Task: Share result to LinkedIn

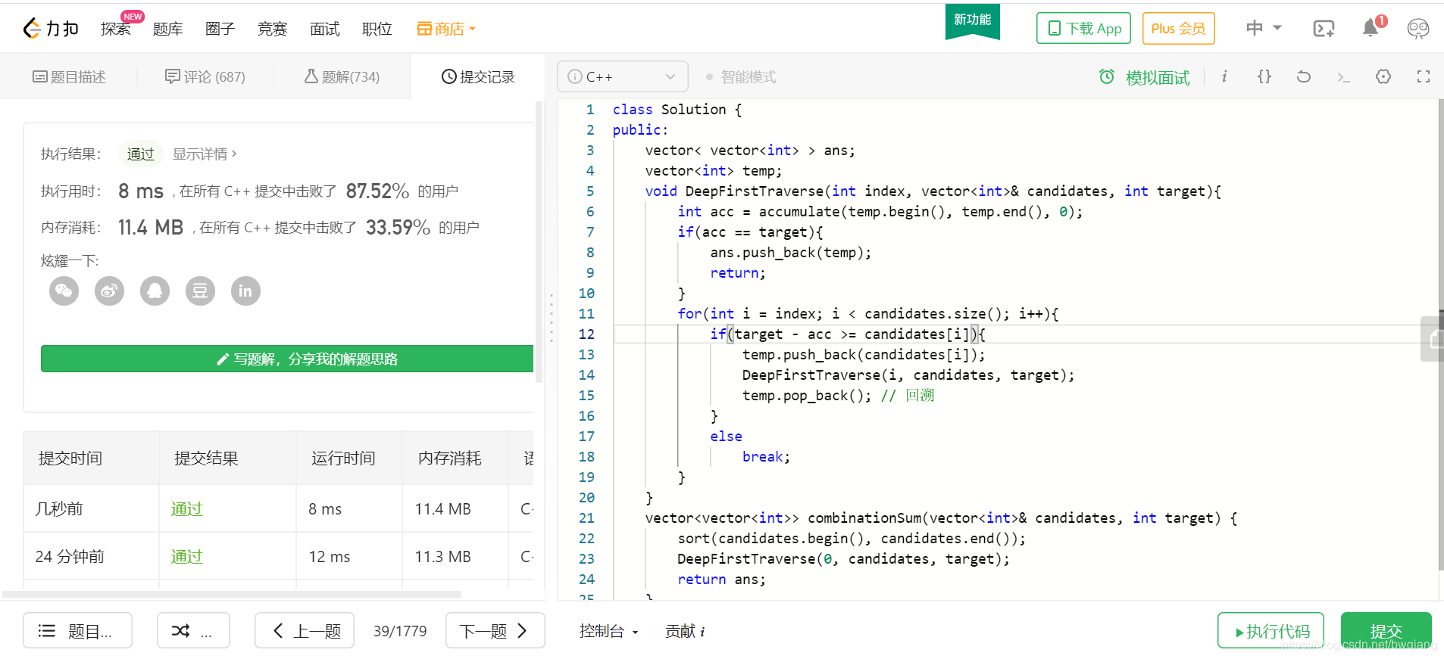Action: click(245, 291)
